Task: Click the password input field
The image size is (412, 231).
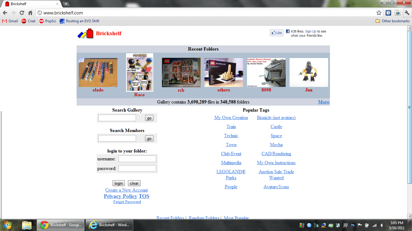Action: click(x=137, y=168)
